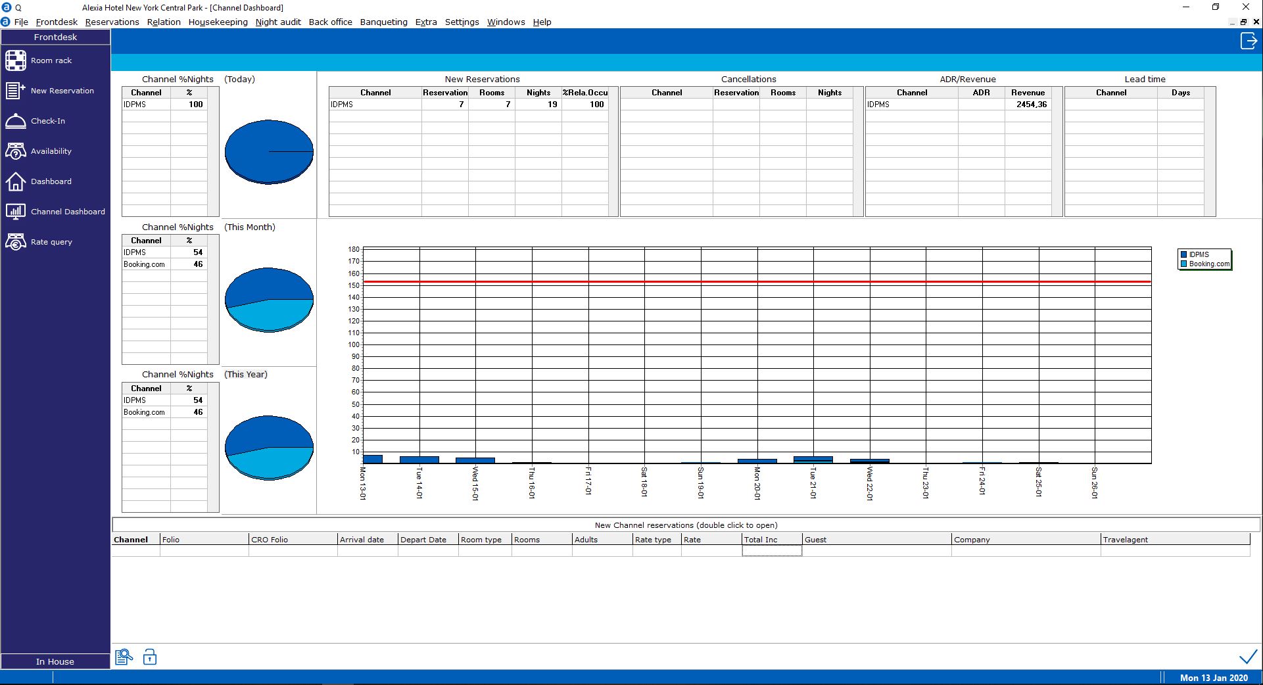Click the Travelagent column header

click(1176, 540)
